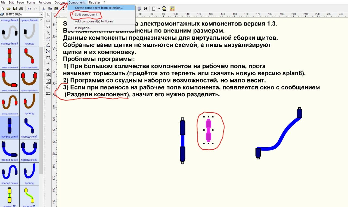Select the Ellipse drawing tool
Screen dimensions: 348x207
pos(48,27)
